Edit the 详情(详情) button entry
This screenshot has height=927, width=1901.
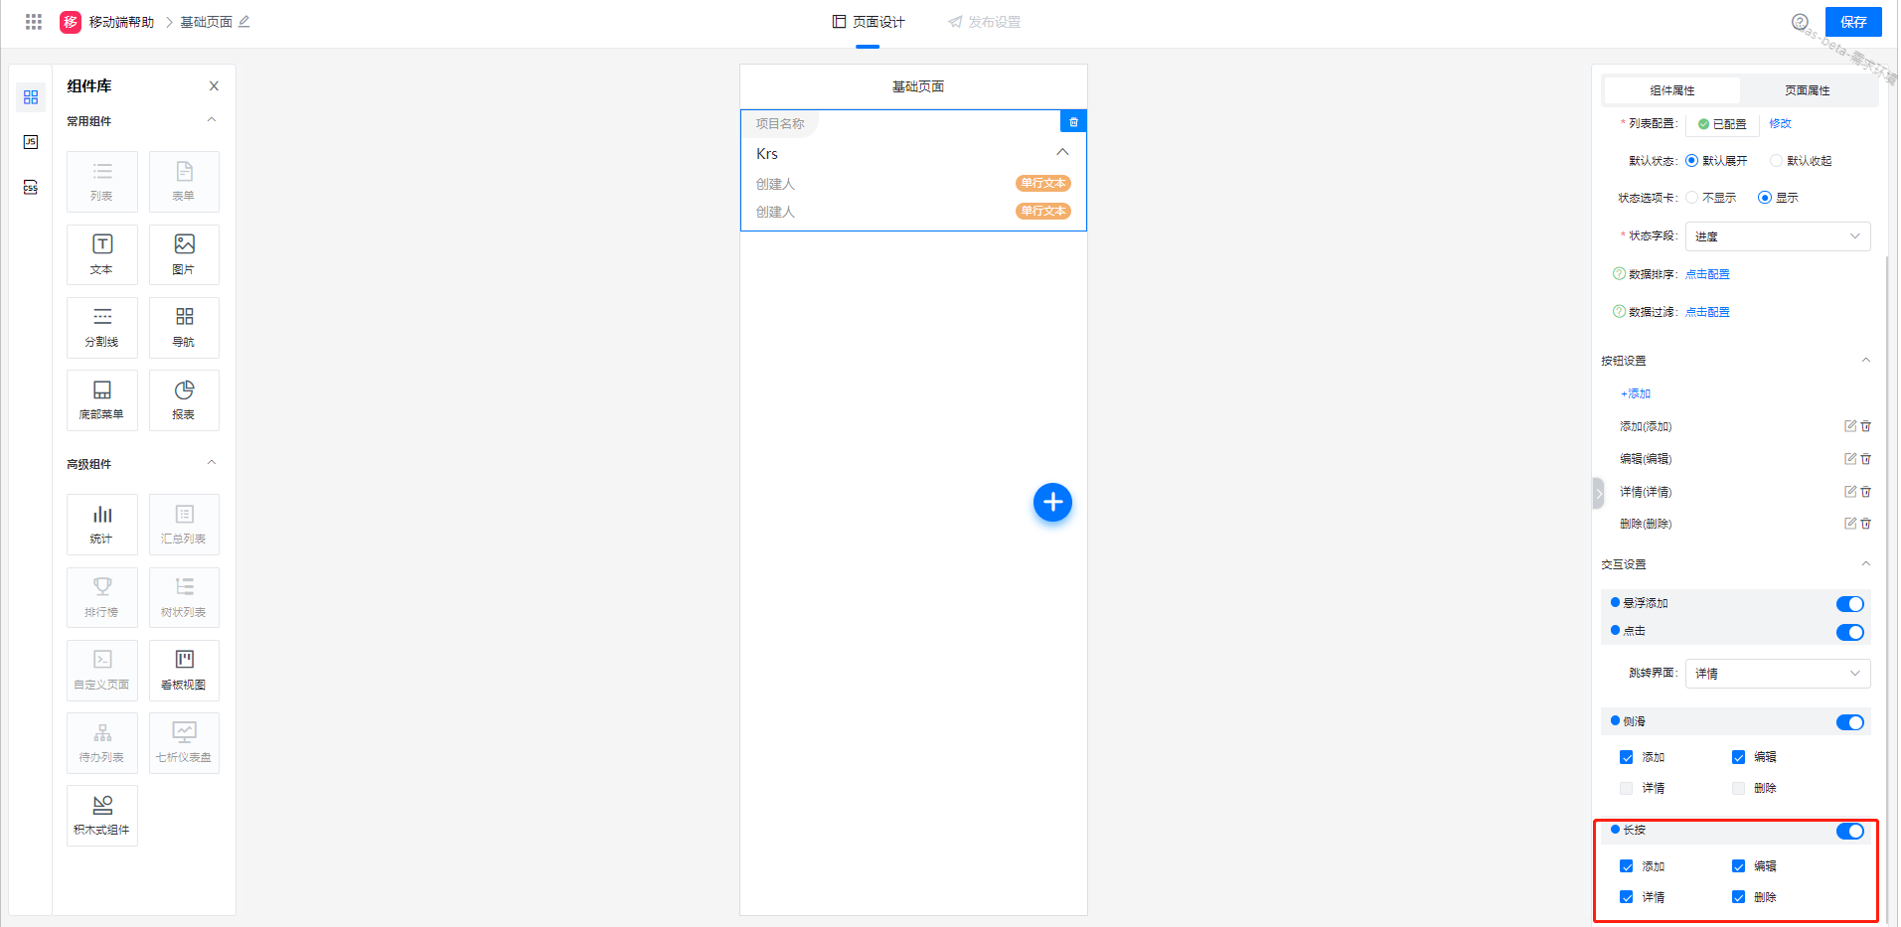click(1849, 492)
